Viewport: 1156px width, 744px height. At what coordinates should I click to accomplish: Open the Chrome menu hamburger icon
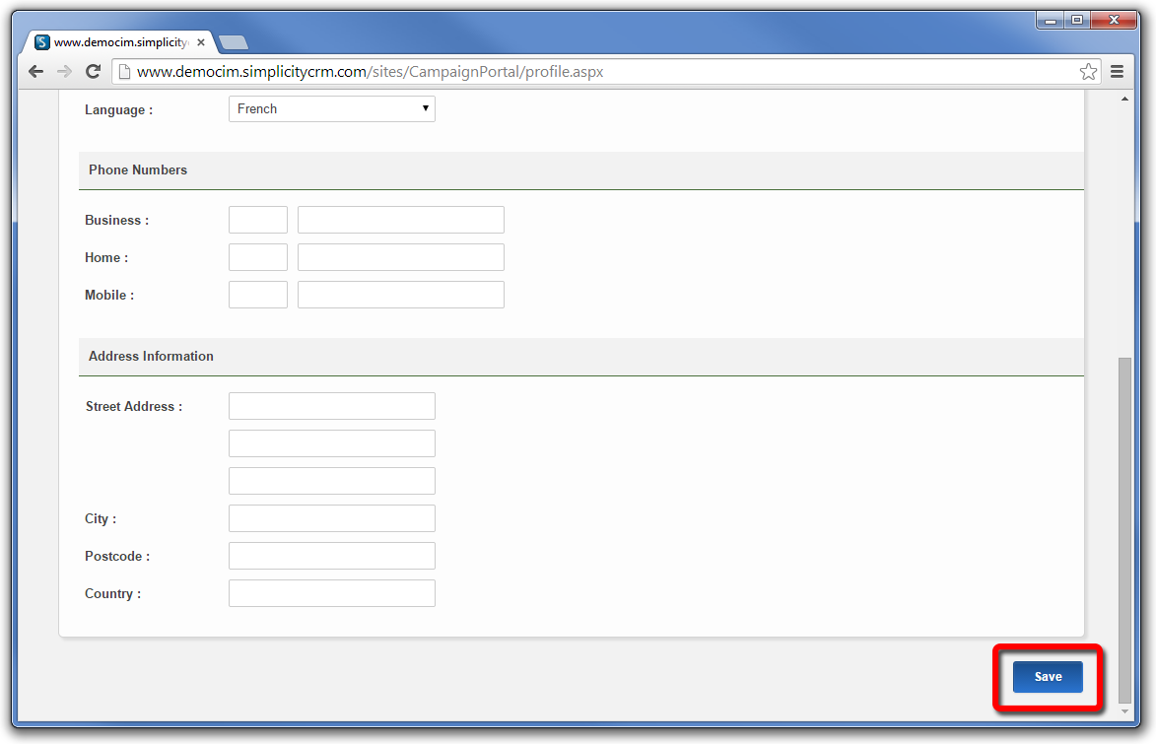click(1117, 72)
